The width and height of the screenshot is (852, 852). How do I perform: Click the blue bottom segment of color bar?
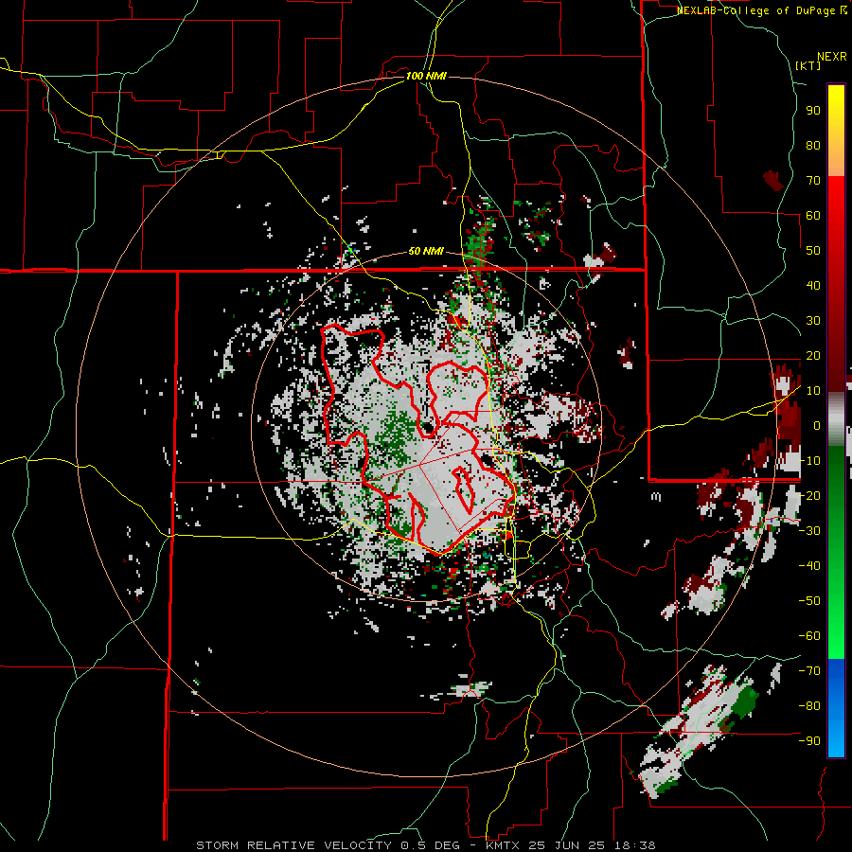coord(836,707)
